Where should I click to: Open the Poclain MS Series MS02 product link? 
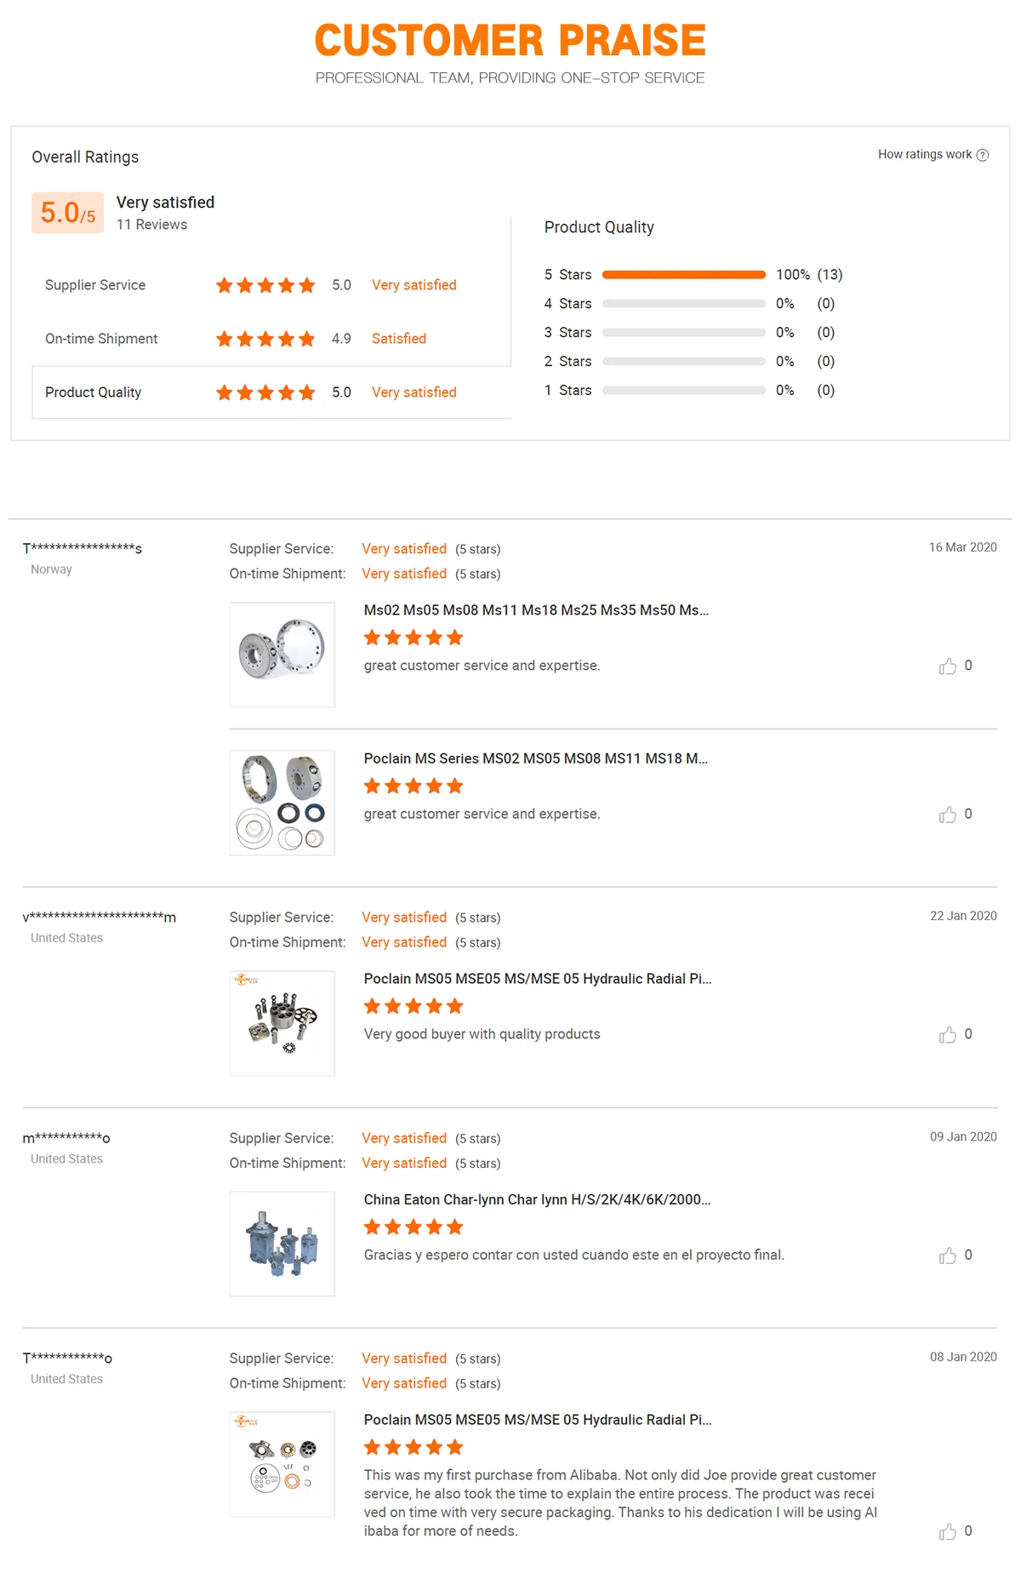tap(536, 758)
